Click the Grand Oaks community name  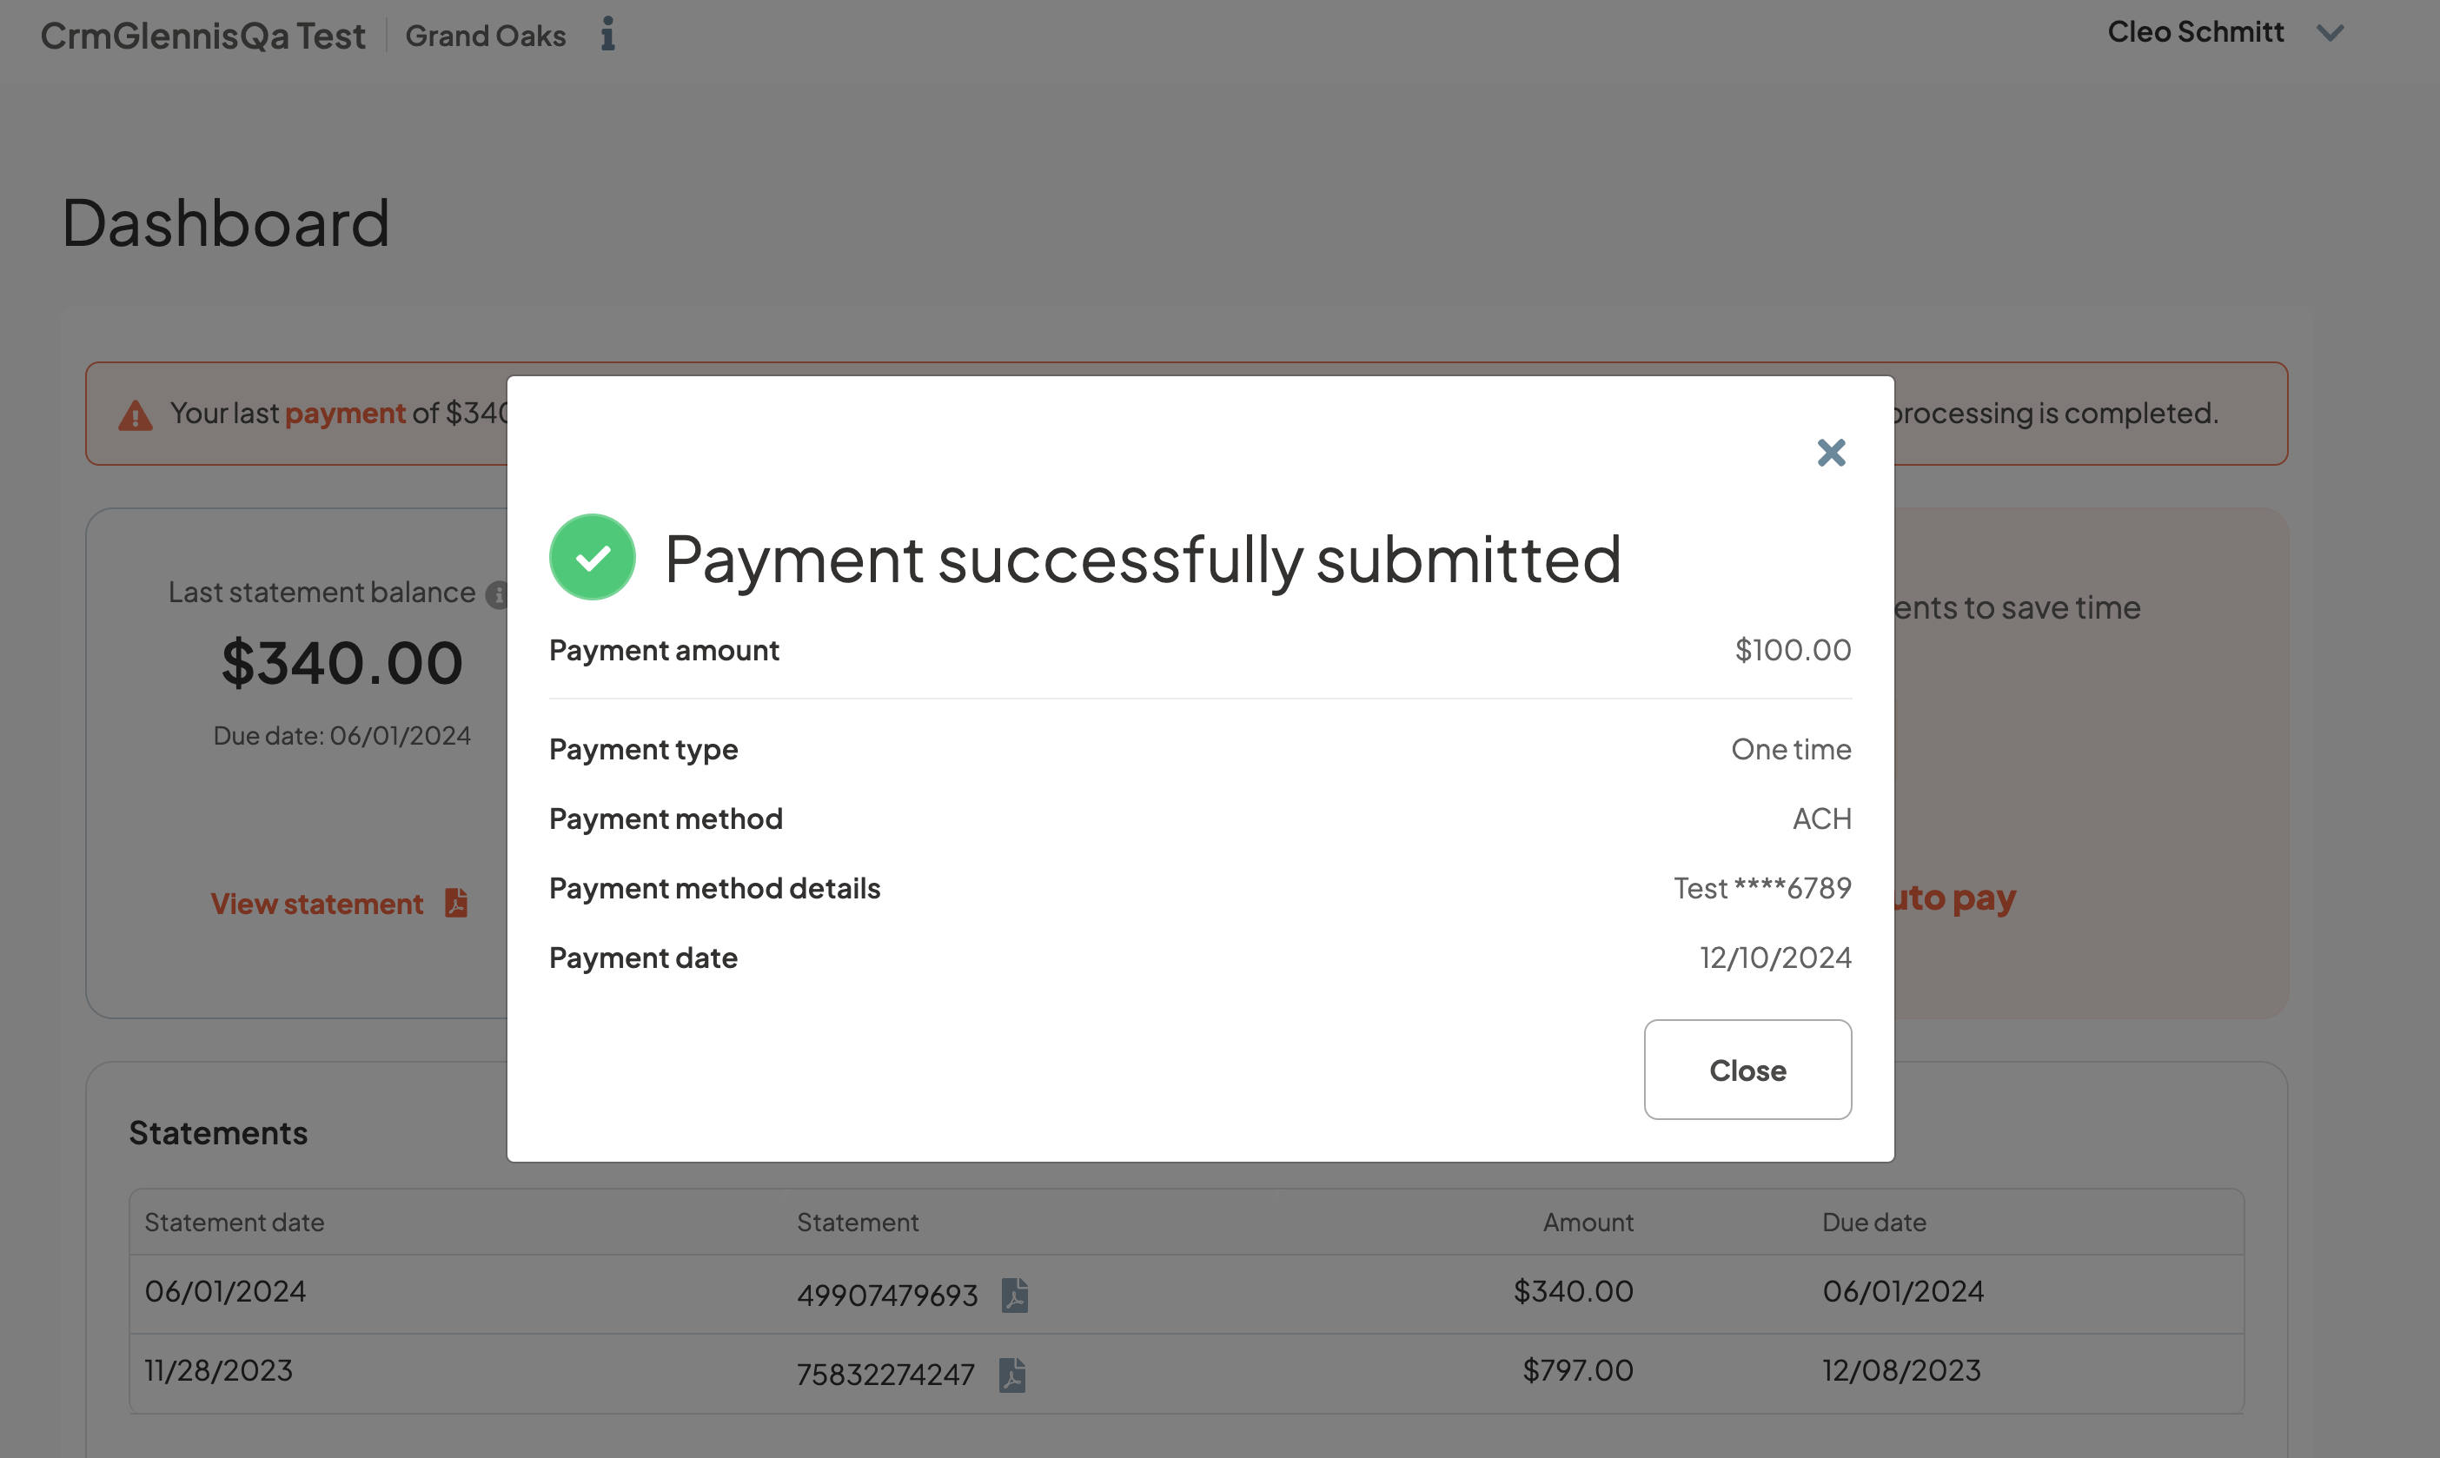pos(485,36)
